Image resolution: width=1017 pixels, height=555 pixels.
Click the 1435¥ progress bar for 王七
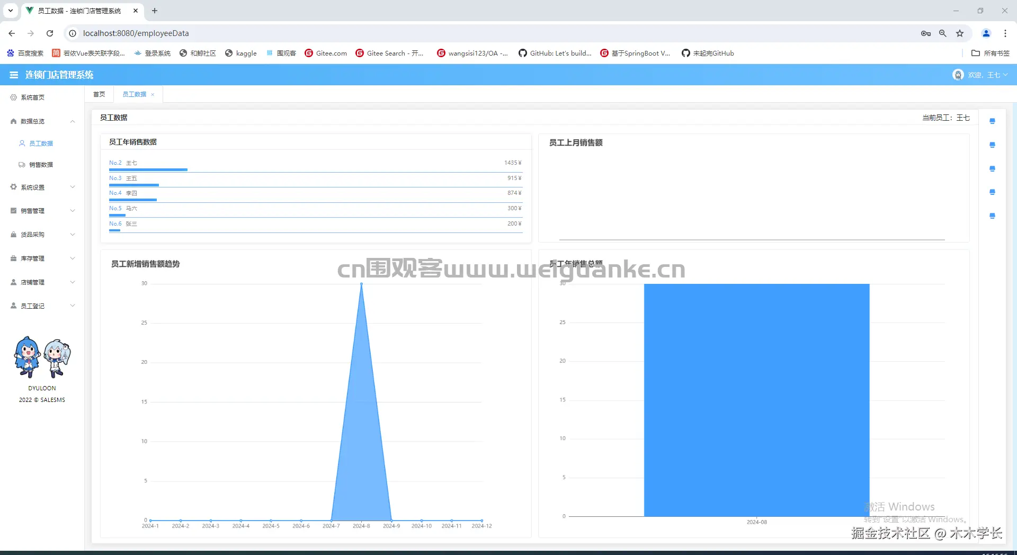pos(148,169)
